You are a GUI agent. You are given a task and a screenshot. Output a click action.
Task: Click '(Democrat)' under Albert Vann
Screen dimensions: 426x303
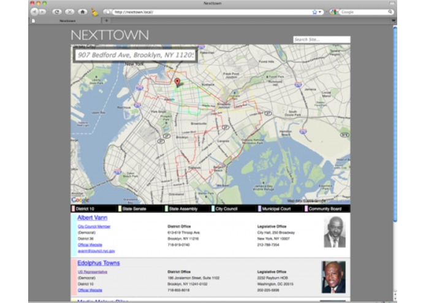(x=86, y=232)
